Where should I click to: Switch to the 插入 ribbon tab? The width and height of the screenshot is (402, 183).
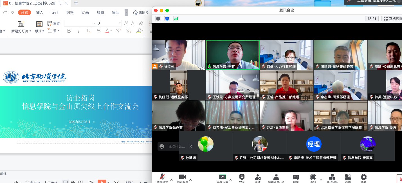pos(40,12)
